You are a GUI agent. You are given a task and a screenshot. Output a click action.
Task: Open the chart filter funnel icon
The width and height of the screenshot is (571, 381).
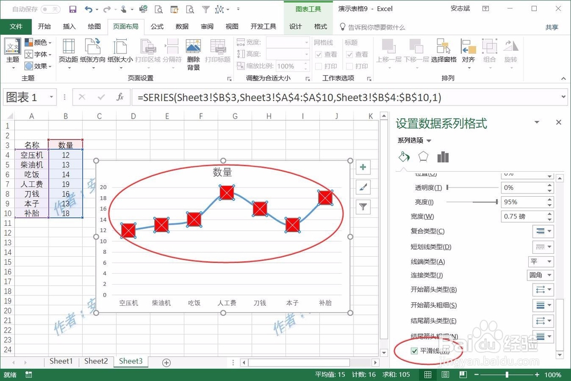(x=362, y=206)
